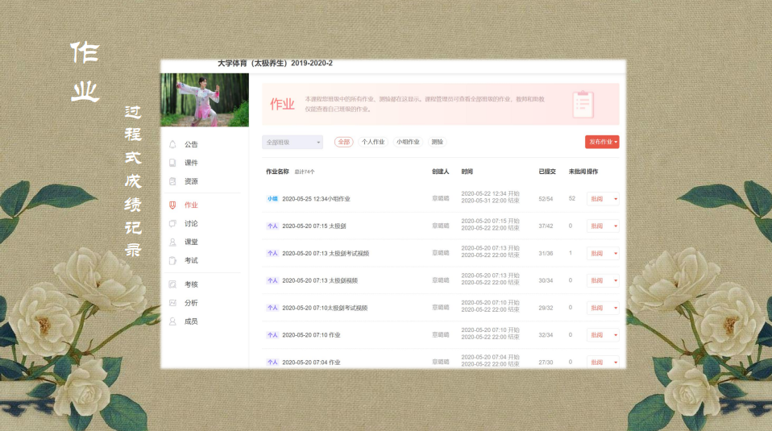Expand arrow beside 批阅 for 12:34小组作业
Image resolution: width=772 pixels, height=431 pixels.
[615, 198]
